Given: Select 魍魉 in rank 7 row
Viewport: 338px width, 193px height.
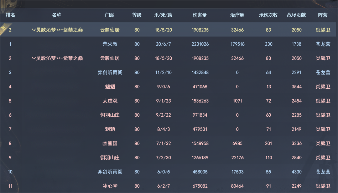Looking at the screenshot, I should click(110, 129).
